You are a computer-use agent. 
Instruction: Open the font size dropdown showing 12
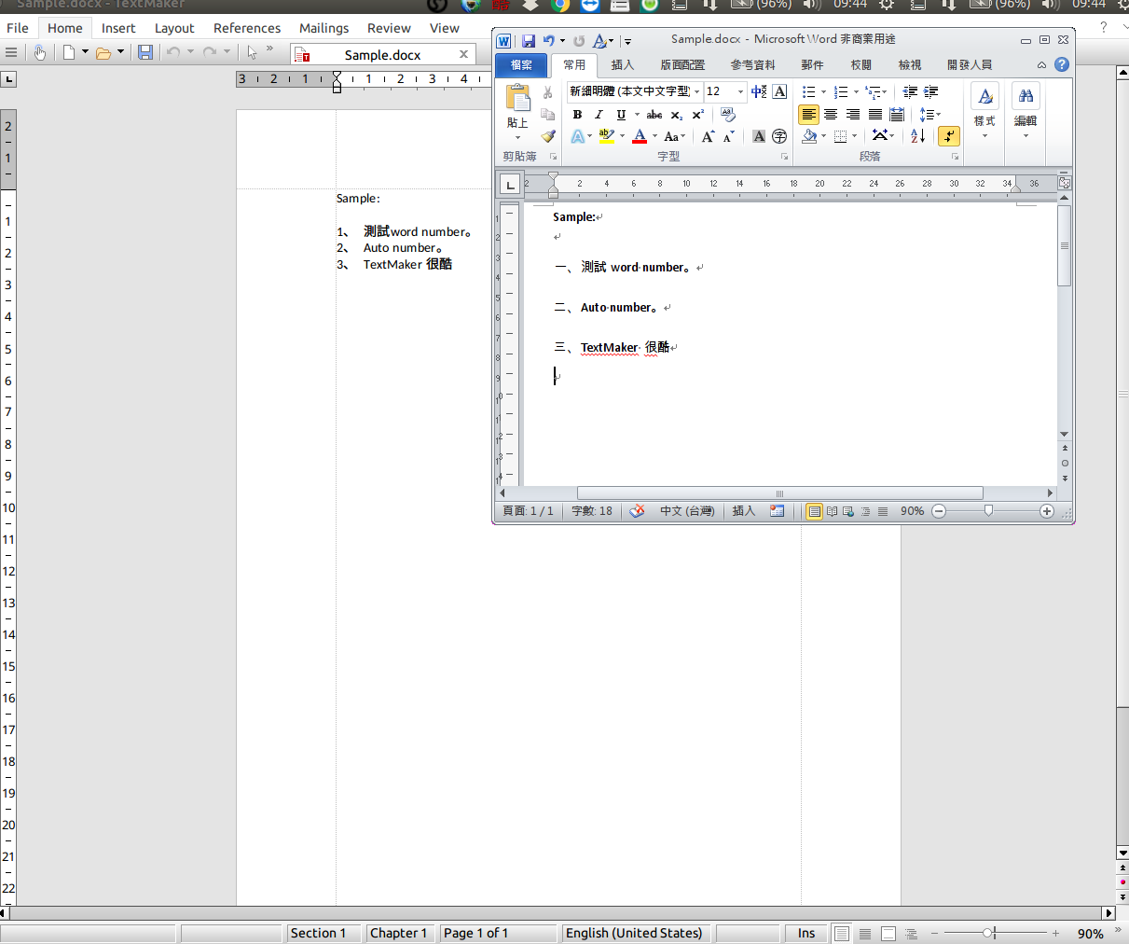click(741, 91)
